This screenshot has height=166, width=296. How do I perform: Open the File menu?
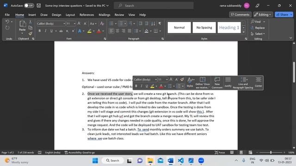coord(7,15)
